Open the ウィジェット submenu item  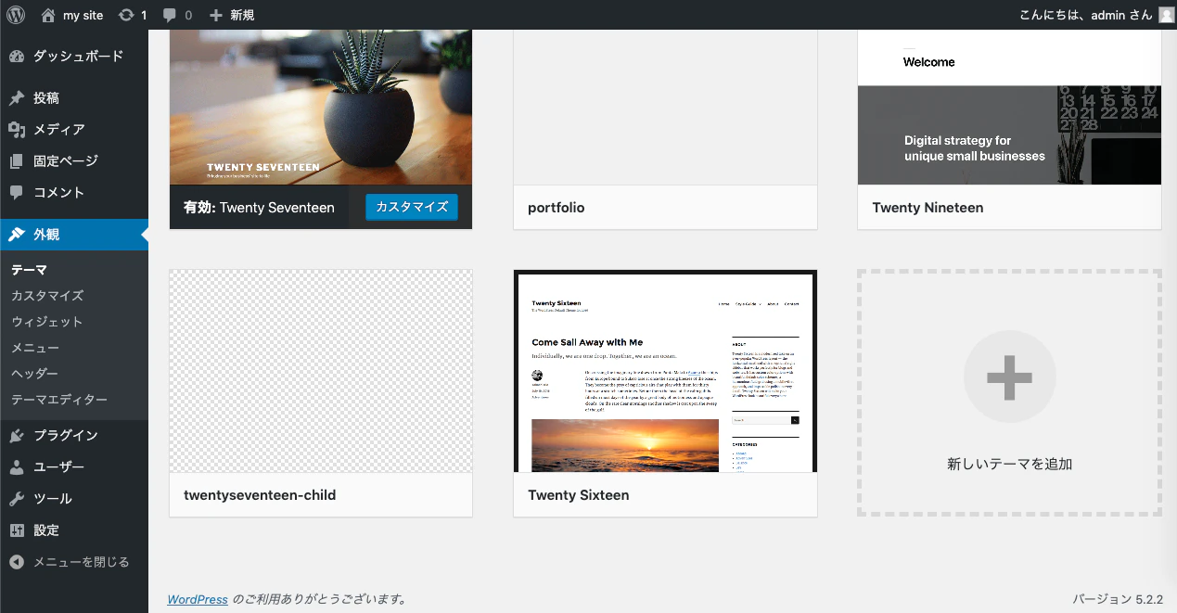coord(47,322)
